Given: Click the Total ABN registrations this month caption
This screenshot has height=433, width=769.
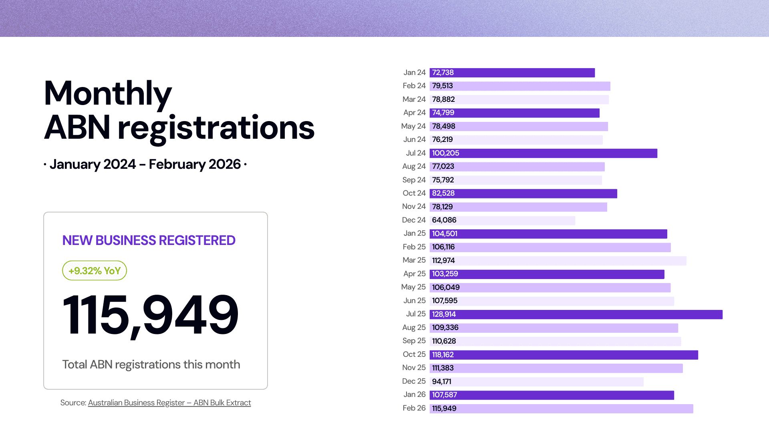Looking at the screenshot, I should tap(151, 364).
